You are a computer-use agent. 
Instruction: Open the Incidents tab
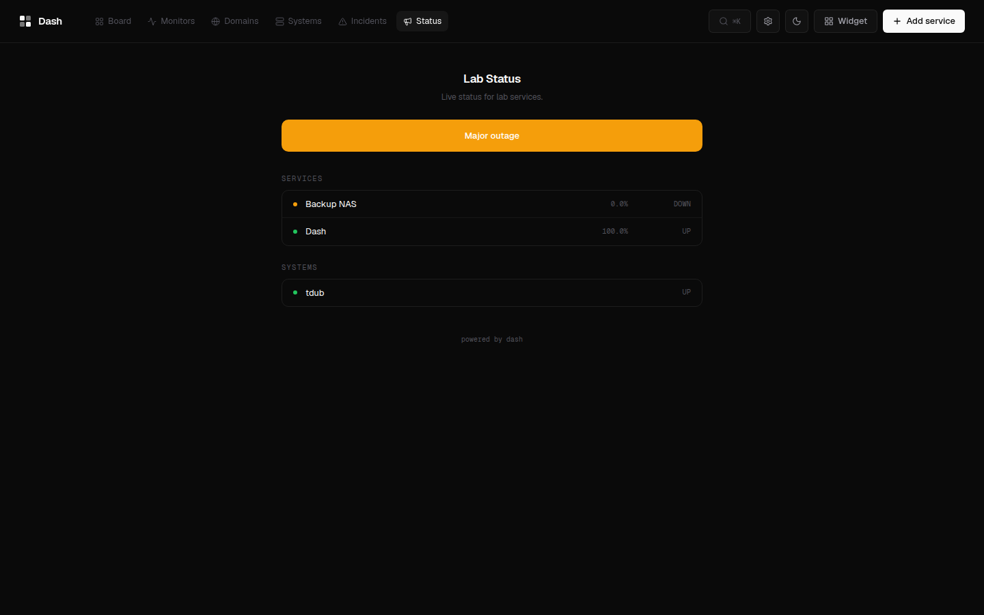click(362, 21)
